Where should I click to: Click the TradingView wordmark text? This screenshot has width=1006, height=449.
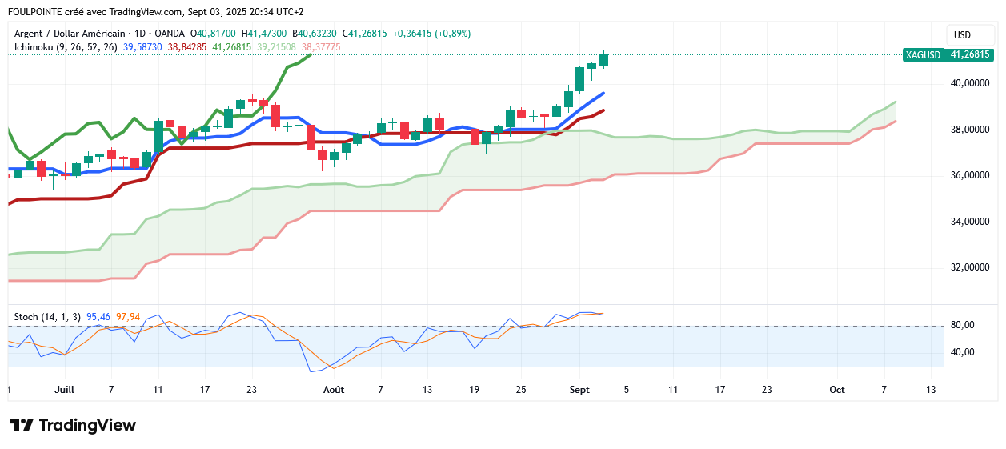(87, 425)
